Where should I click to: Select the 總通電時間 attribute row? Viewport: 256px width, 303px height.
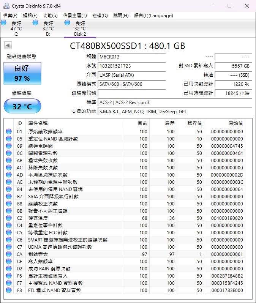125,146
